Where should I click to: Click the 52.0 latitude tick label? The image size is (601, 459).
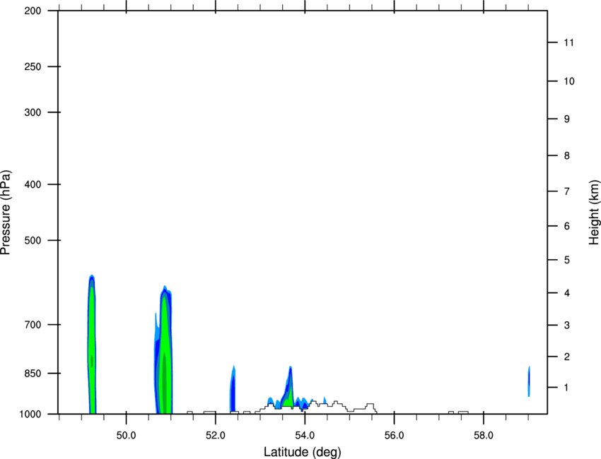click(216, 436)
